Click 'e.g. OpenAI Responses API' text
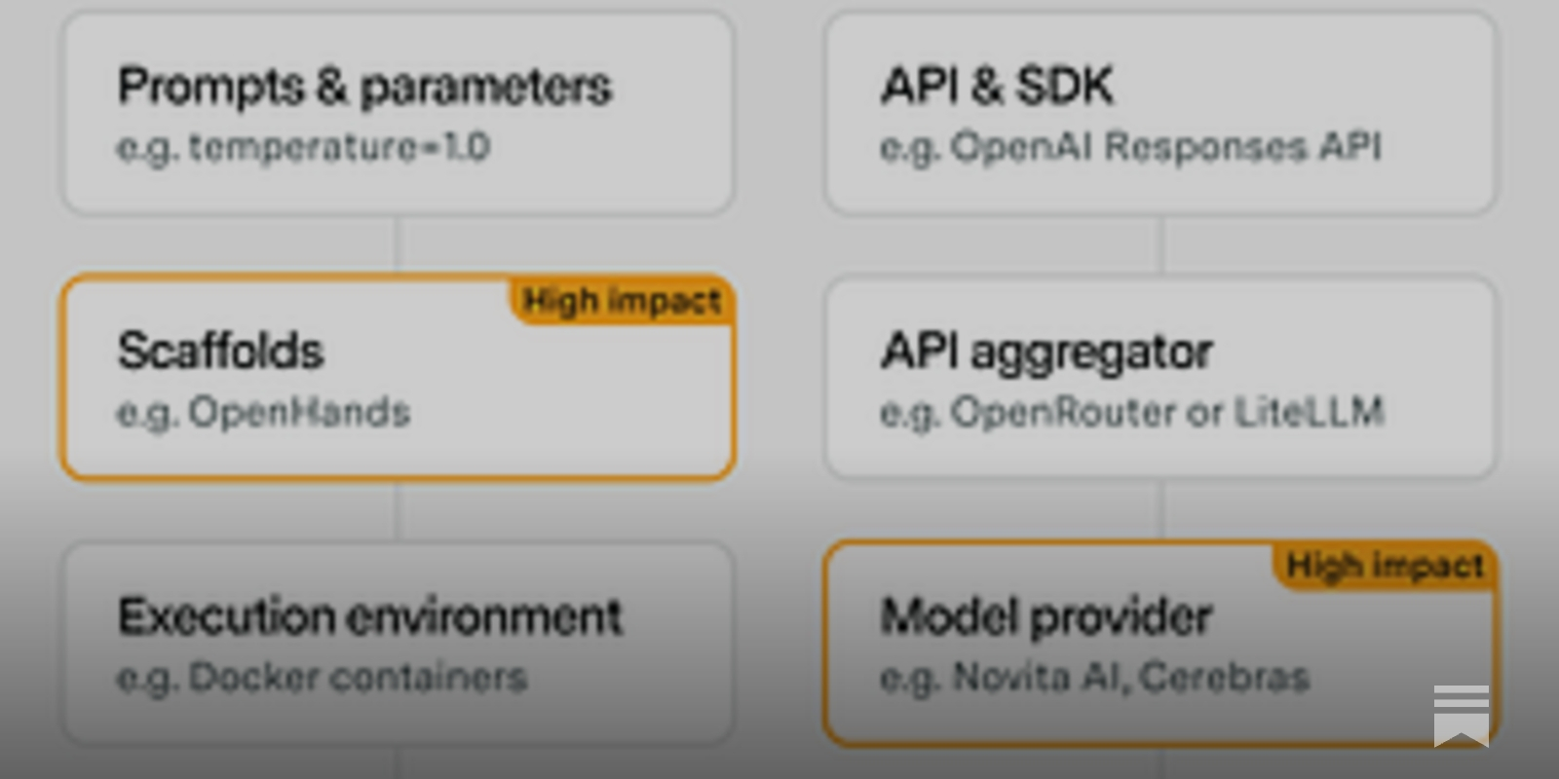 1131,148
